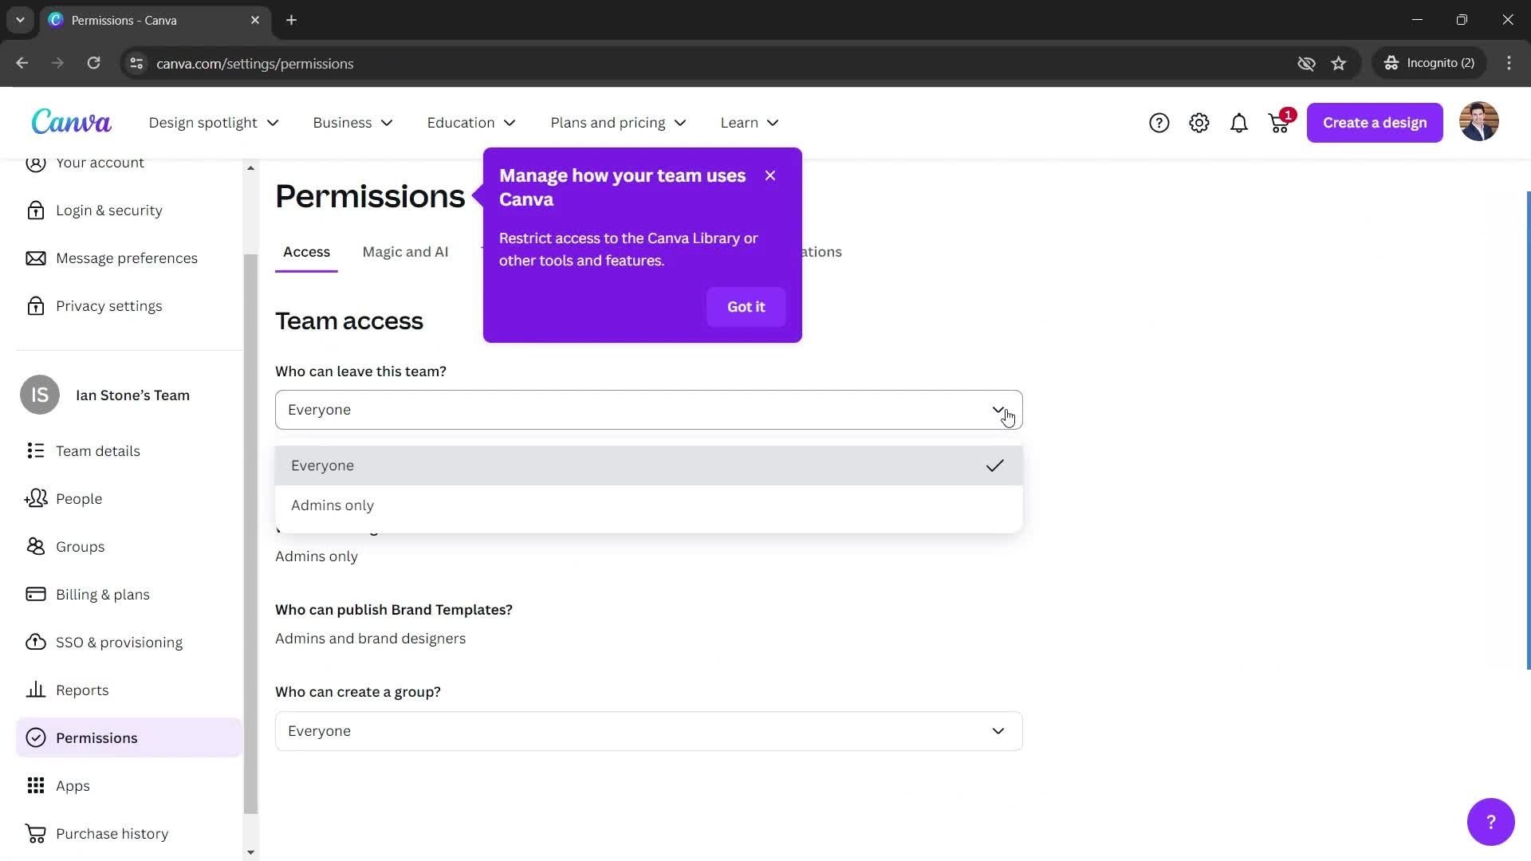
Task: Click the Billing and plans sidebar icon
Action: click(x=37, y=595)
